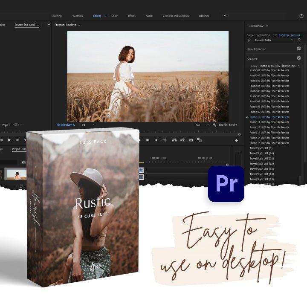
Task: Switch to the Color workspace tab
Action: 114,16
